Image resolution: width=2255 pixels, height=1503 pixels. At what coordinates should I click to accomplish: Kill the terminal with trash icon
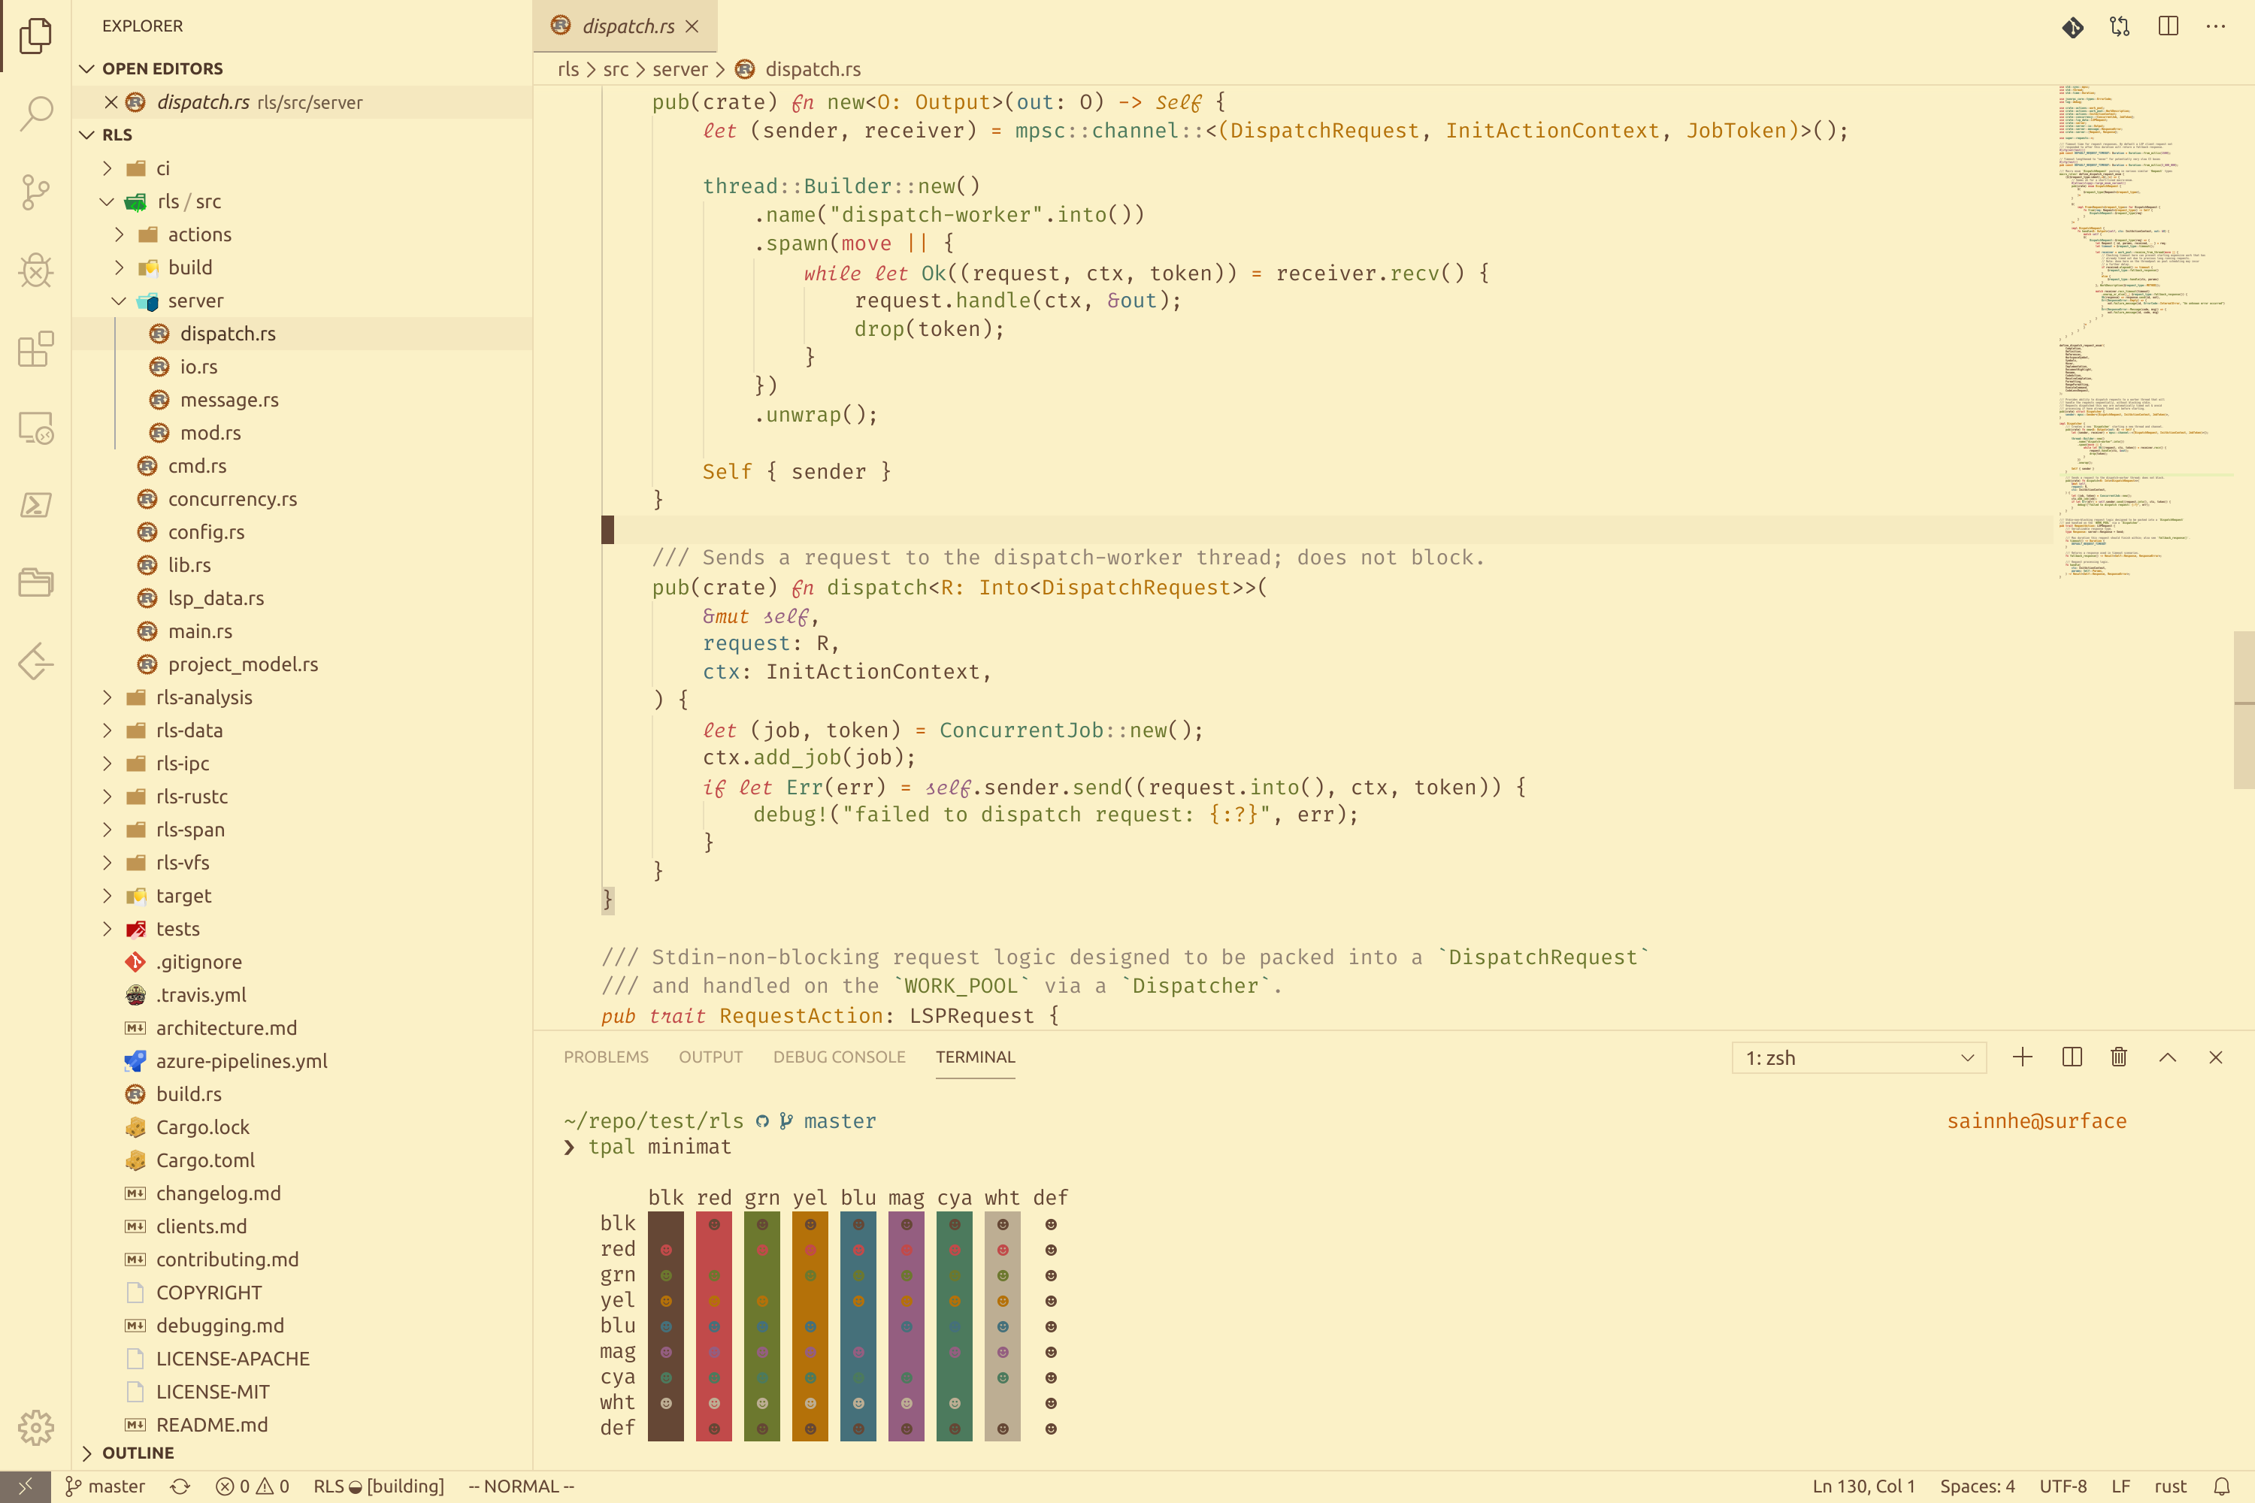pyautogui.click(x=2119, y=1057)
